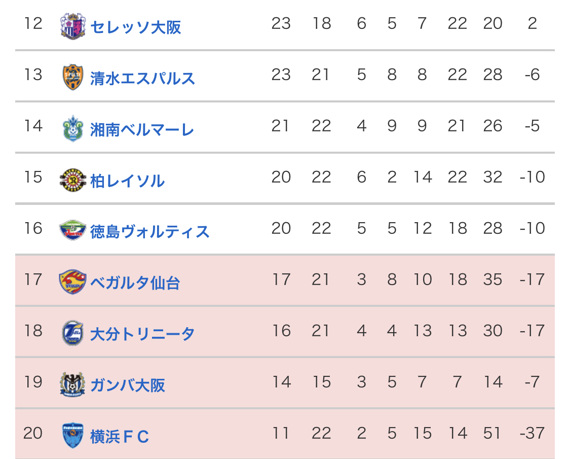Click rank number 17 in the standings
570x459 pixels.
pyautogui.click(x=33, y=279)
